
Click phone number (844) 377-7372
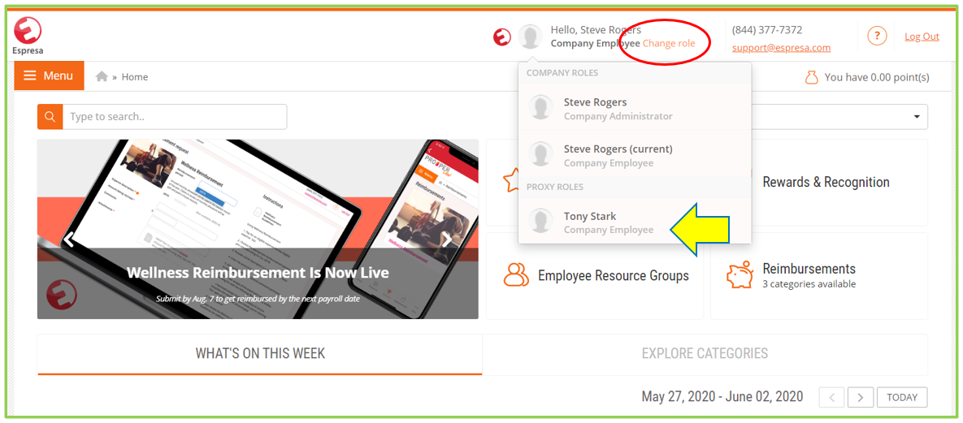(x=767, y=29)
